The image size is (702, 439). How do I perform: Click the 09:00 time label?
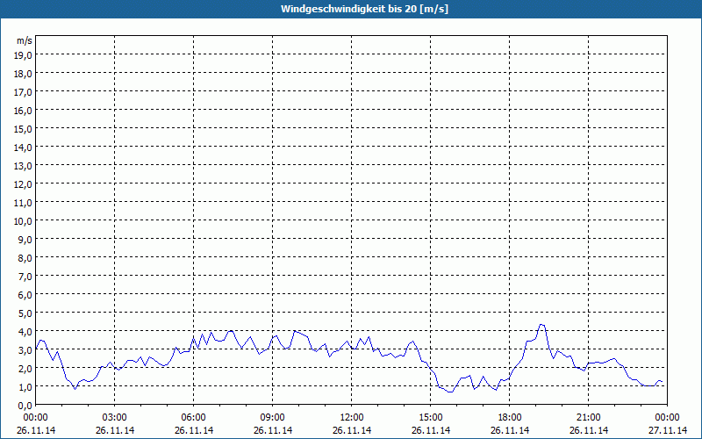tap(273, 418)
